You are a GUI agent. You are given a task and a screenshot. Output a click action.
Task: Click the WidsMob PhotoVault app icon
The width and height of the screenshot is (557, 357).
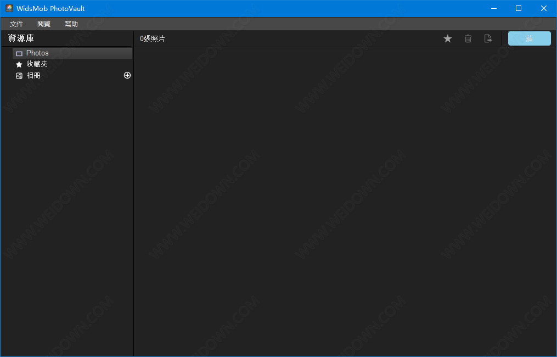pyautogui.click(x=9, y=8)
